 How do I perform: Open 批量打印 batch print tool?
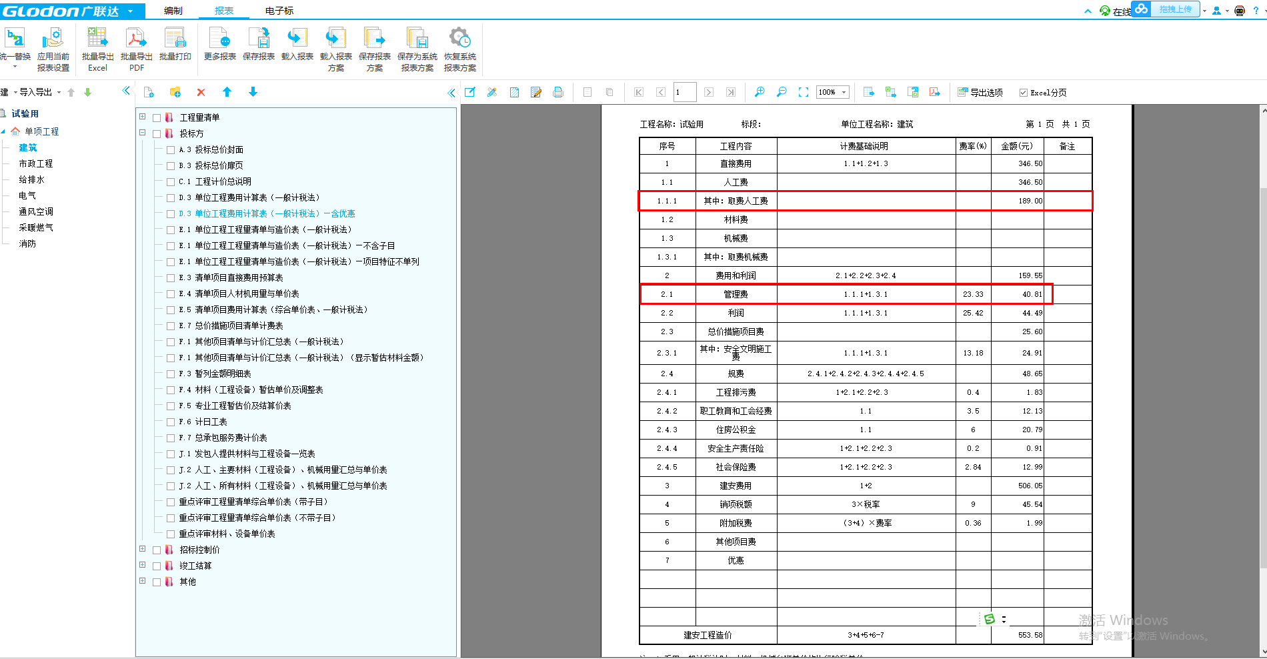point(175,45)
